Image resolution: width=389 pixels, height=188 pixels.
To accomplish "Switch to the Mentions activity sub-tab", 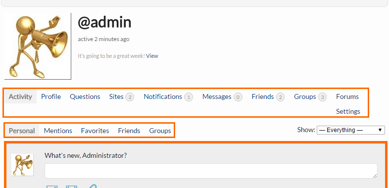I will [58, 131].
